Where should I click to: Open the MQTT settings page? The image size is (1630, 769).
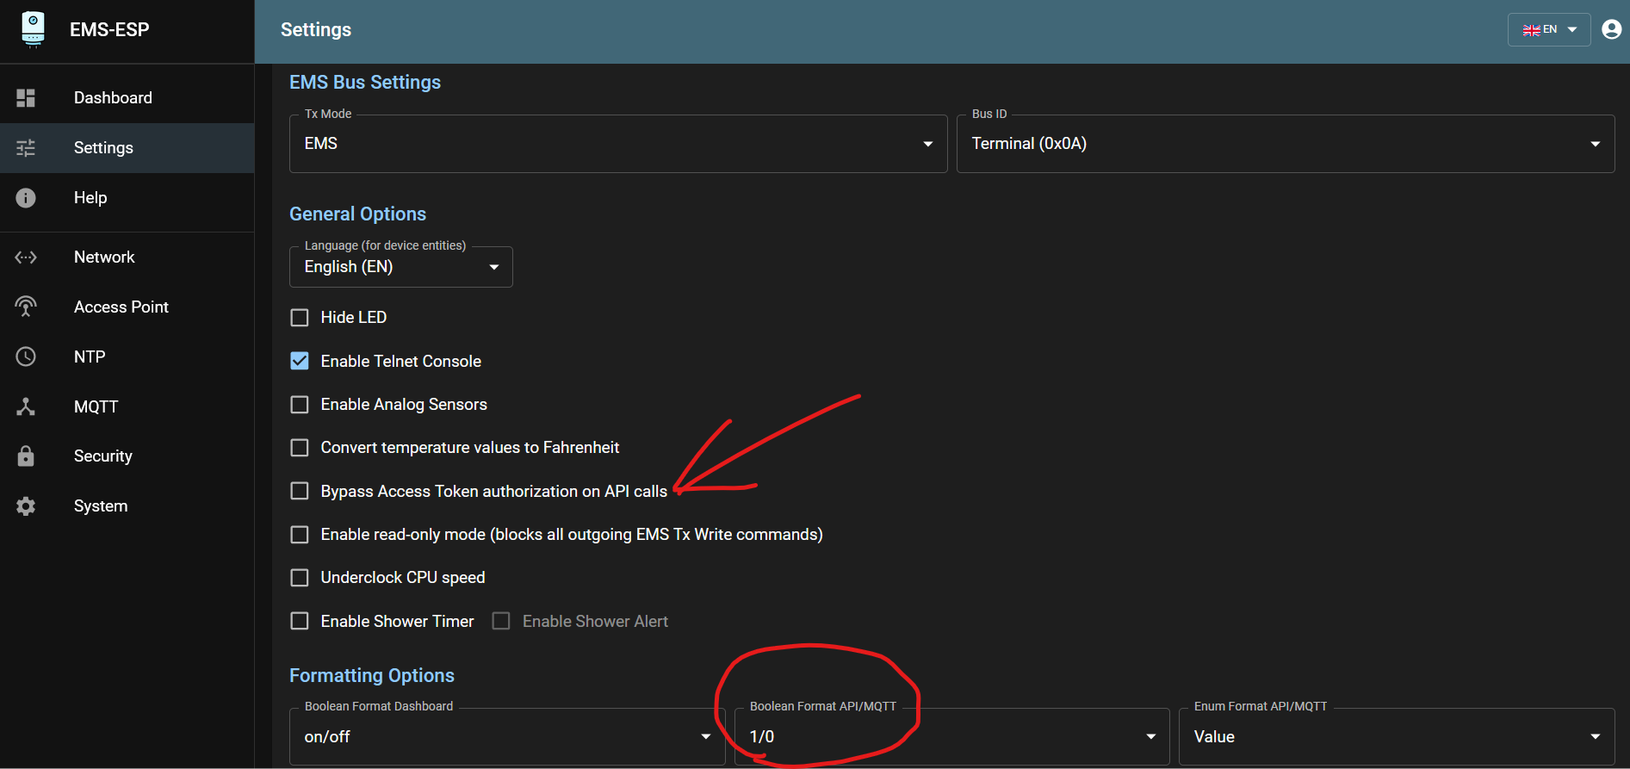[127, 406]
